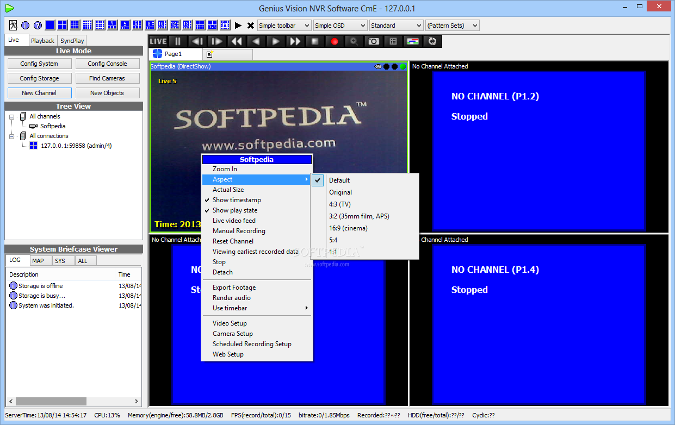Open the info (i) toolbar icon
675x425 pixels.
pyautogui.click(x=25, y=25)
